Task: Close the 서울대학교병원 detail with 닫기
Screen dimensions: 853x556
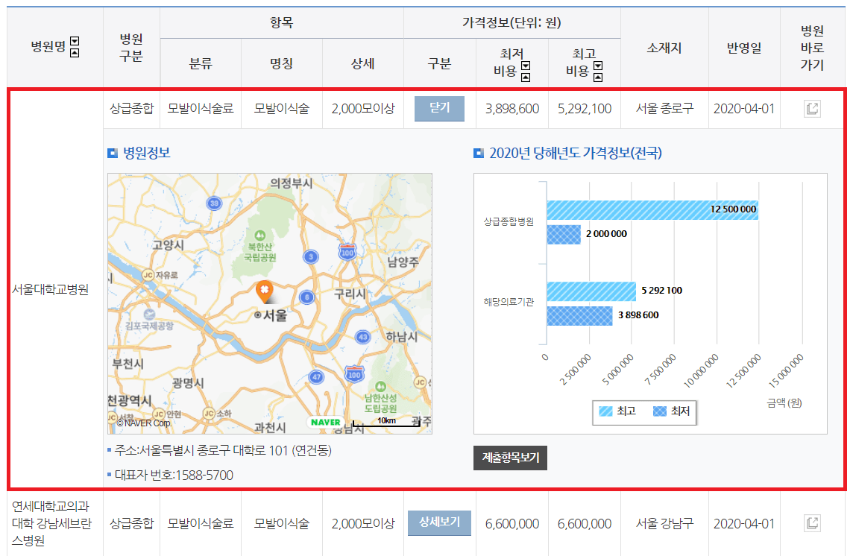Action: pyautogui.click(x=440, y=108)
